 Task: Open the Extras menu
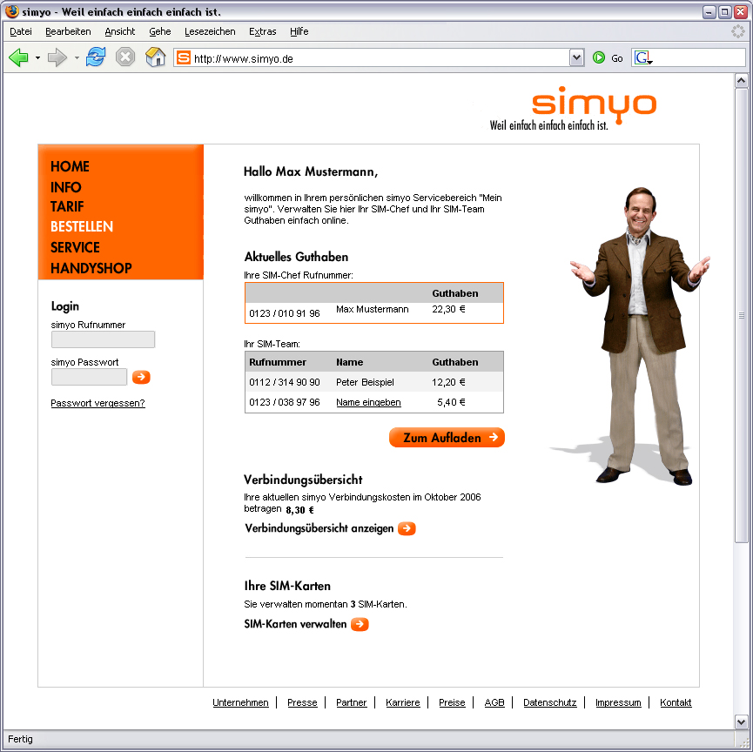262,31
